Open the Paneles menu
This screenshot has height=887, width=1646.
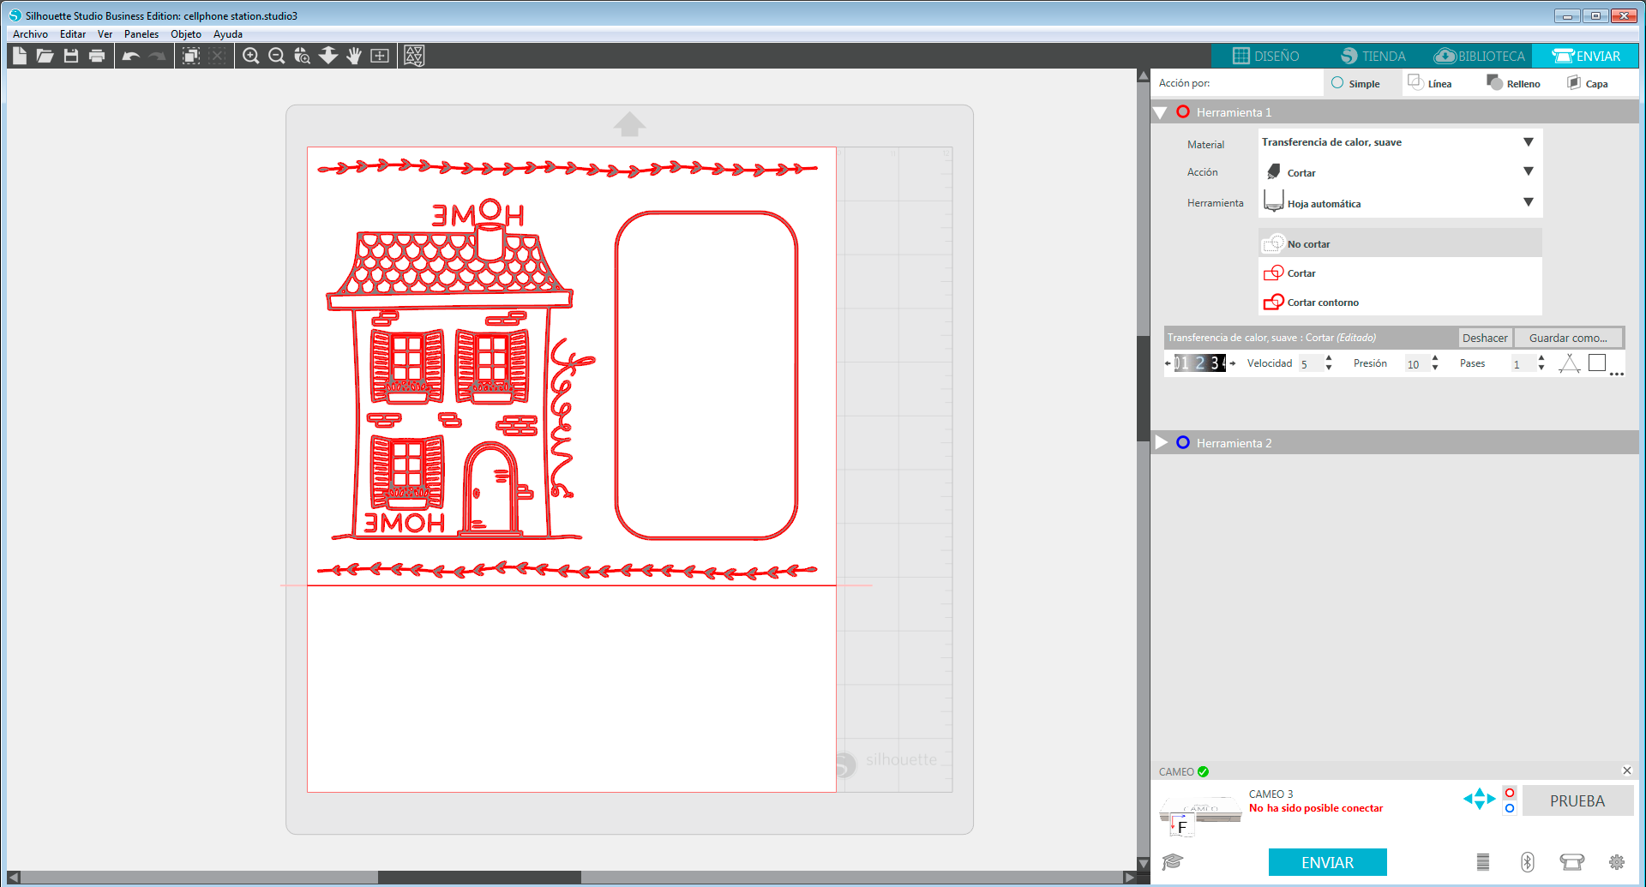pos(141,34)
